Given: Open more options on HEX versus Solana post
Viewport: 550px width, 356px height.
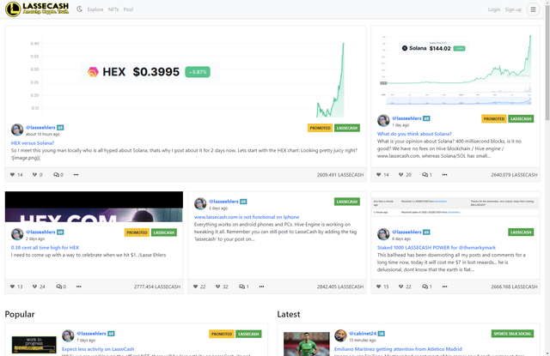Looking at the screenshot, I should (76, 174).
